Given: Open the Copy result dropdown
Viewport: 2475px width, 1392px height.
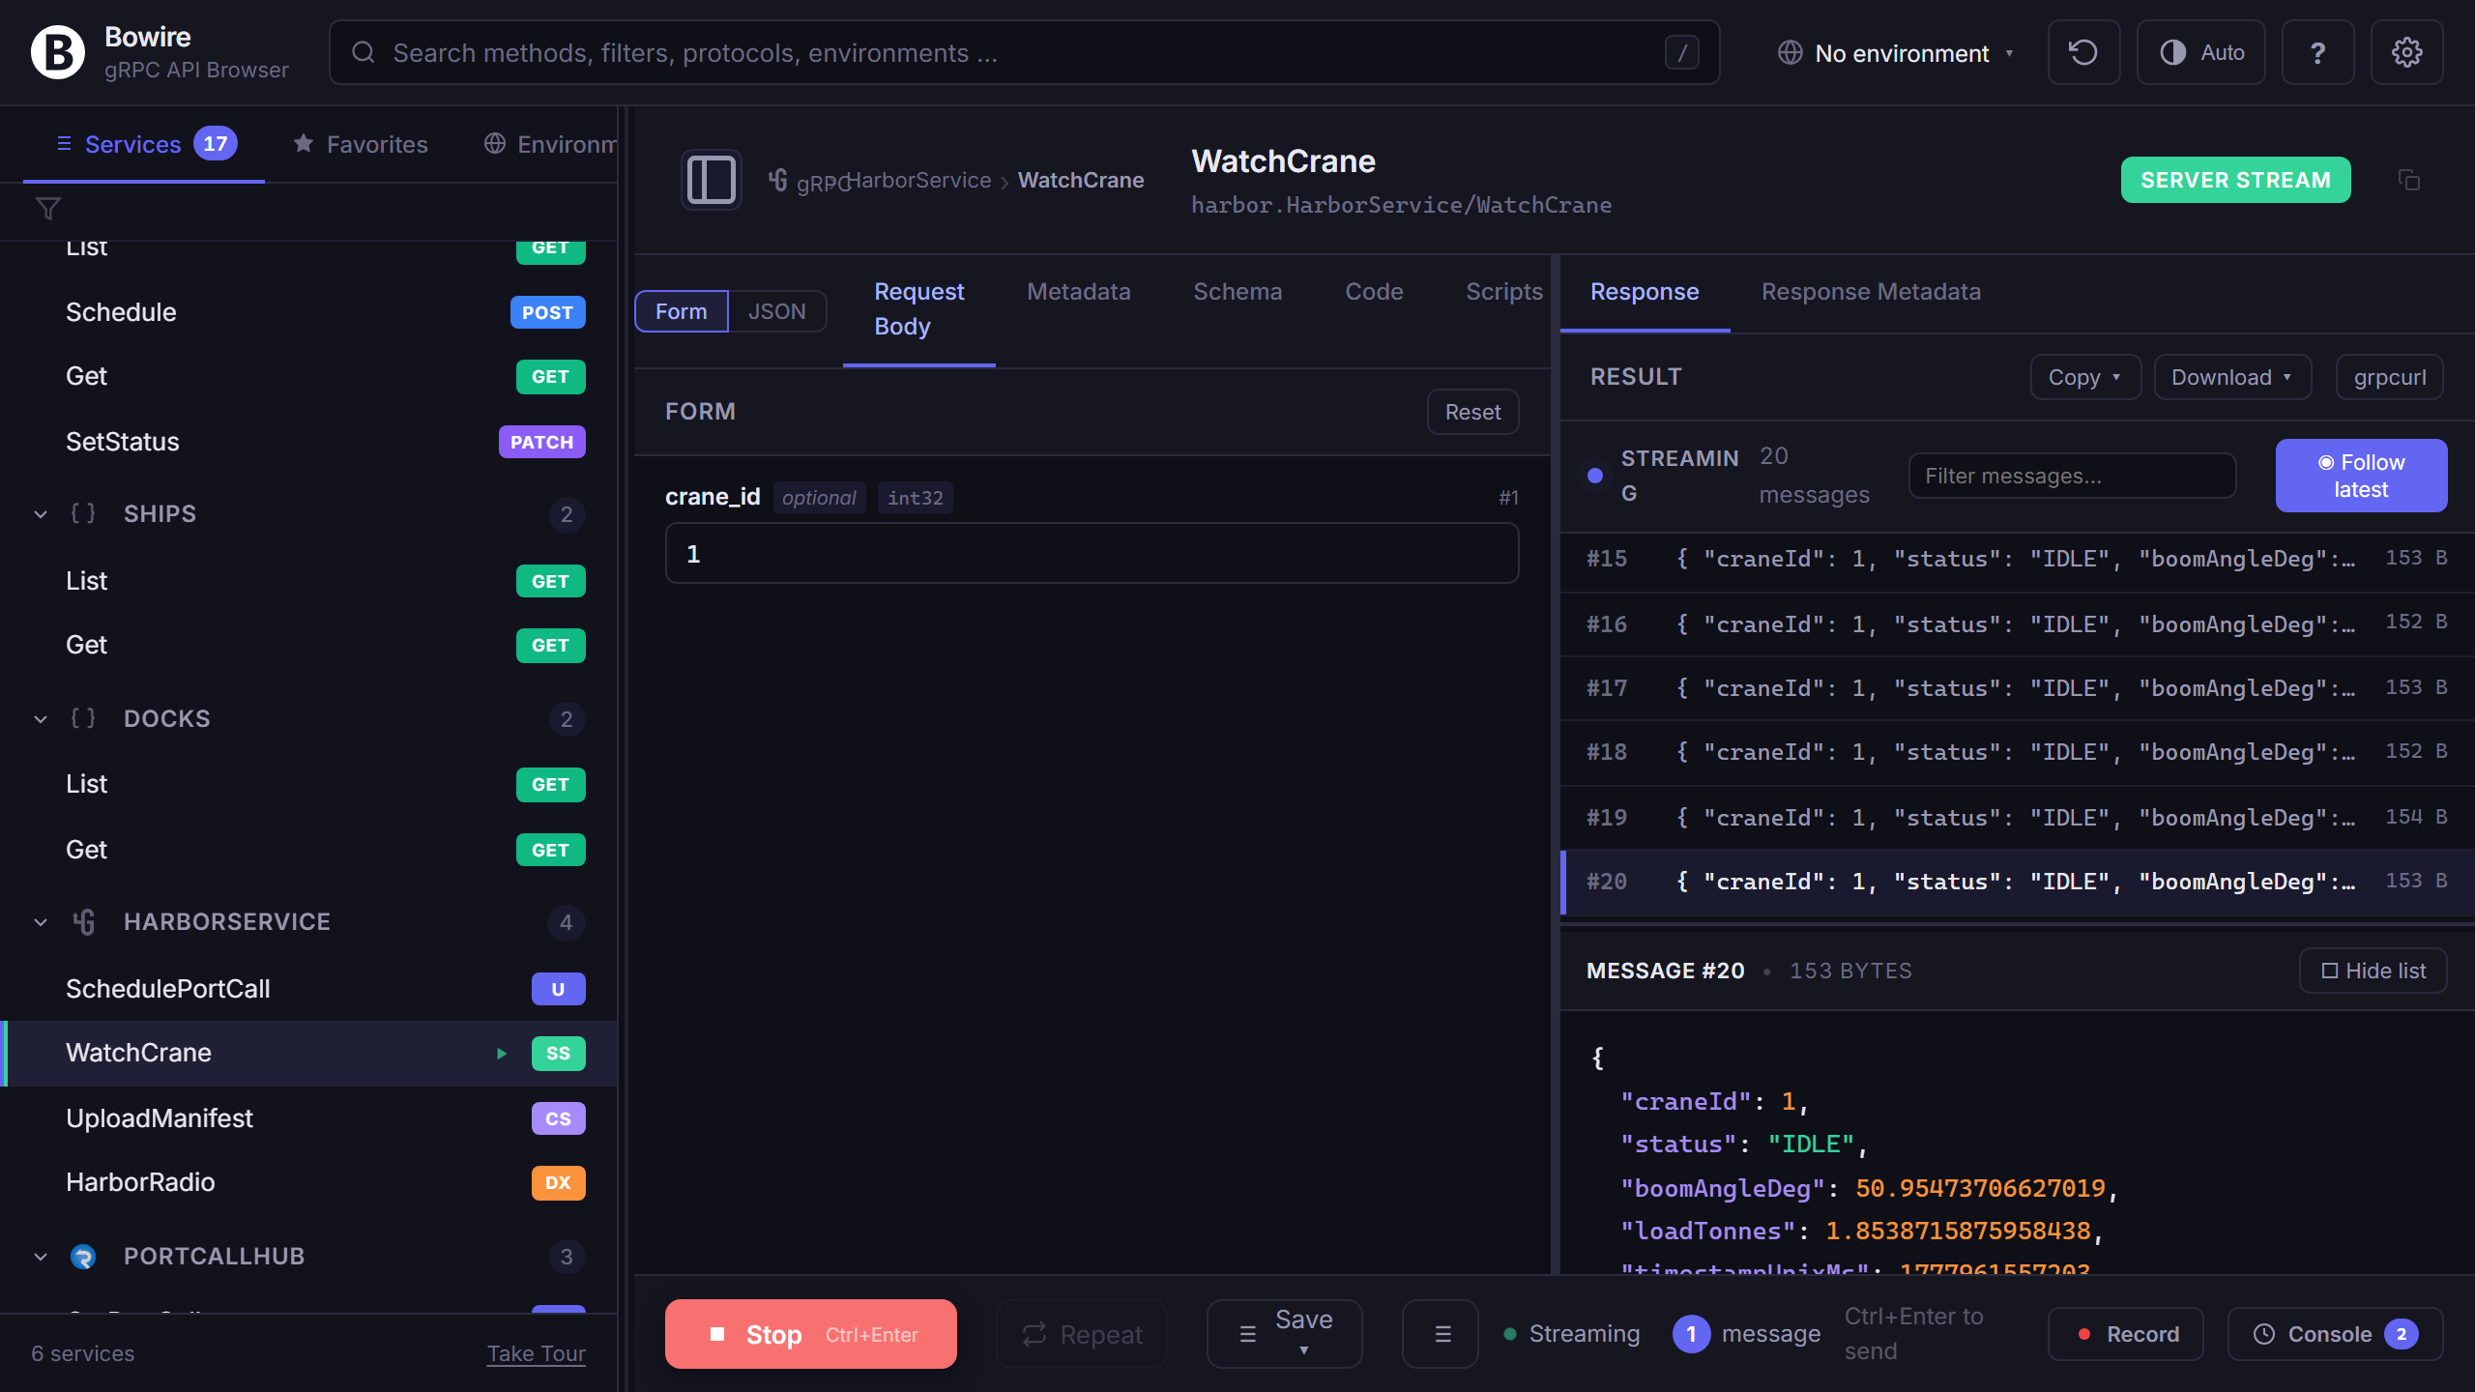Looking at the screenshot, I should click(x=2085, y=377).
